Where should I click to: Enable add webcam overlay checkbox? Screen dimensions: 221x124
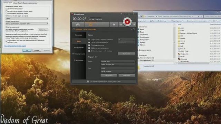pos(89,51)
